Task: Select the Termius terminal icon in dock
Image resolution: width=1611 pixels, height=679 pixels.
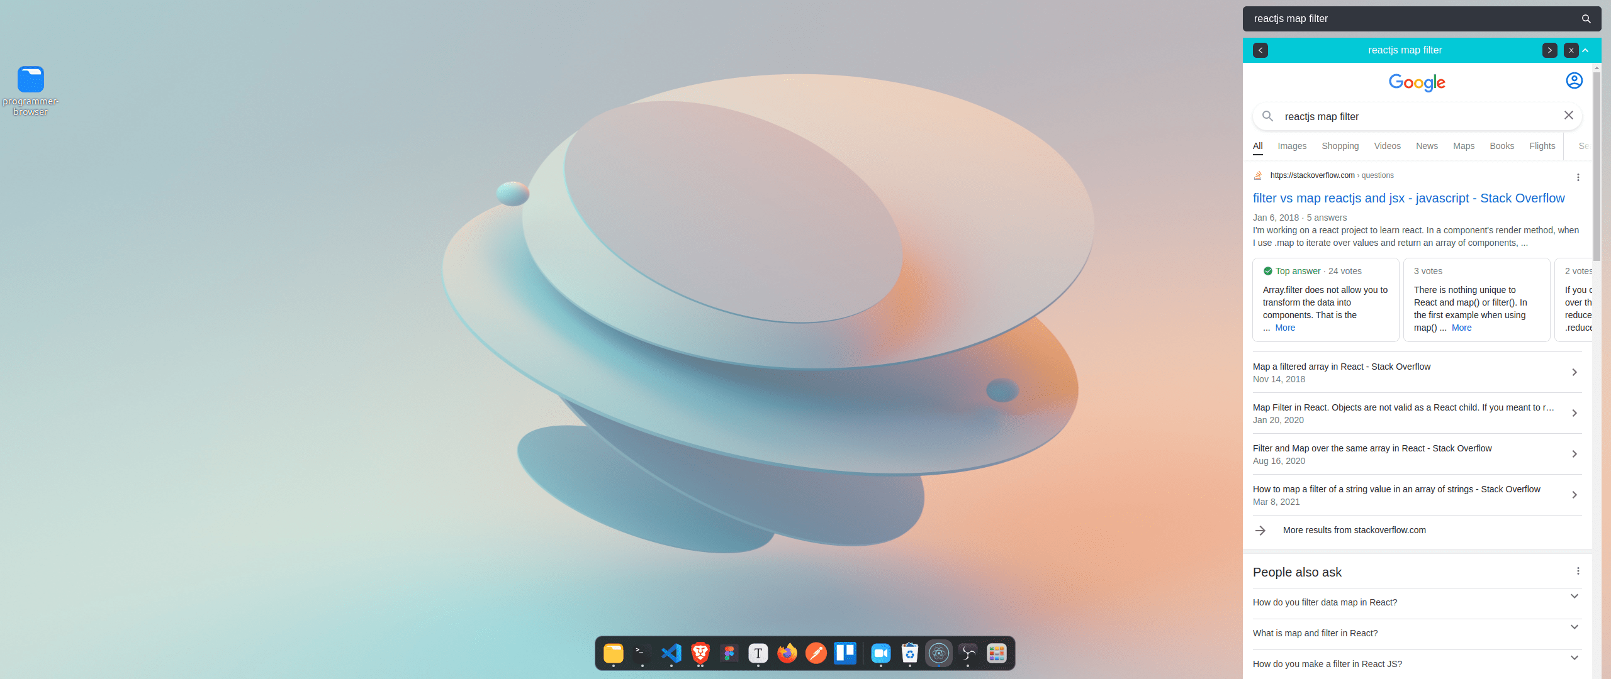Action: [x=641, y=654]
